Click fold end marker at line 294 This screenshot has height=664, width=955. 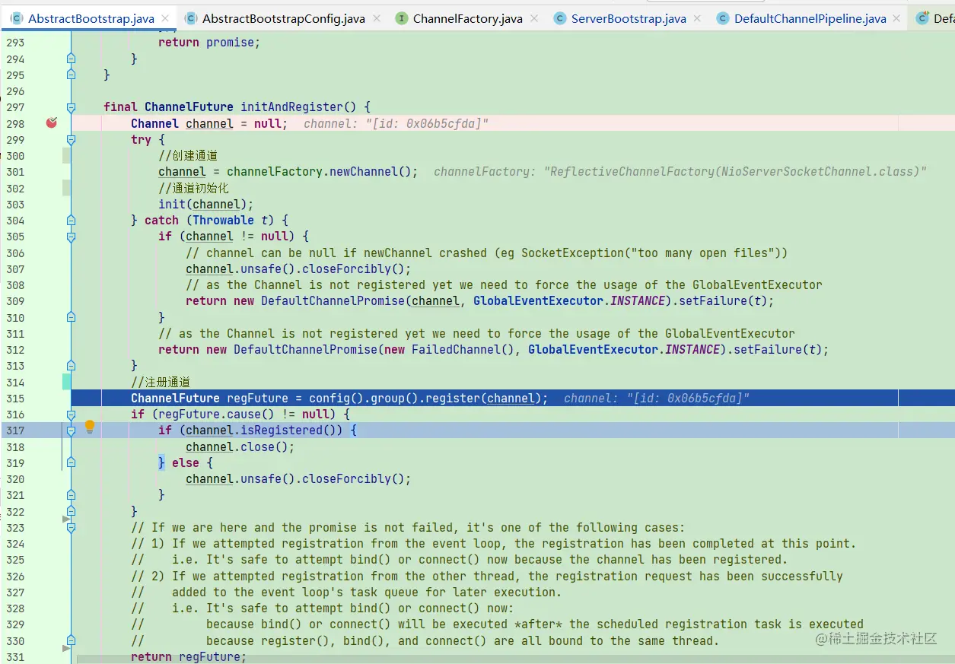point(71,59)
